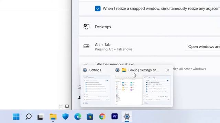Switch File Explorer to large icons view
Screen dimensions: 220x123
[x=67, y=106]
